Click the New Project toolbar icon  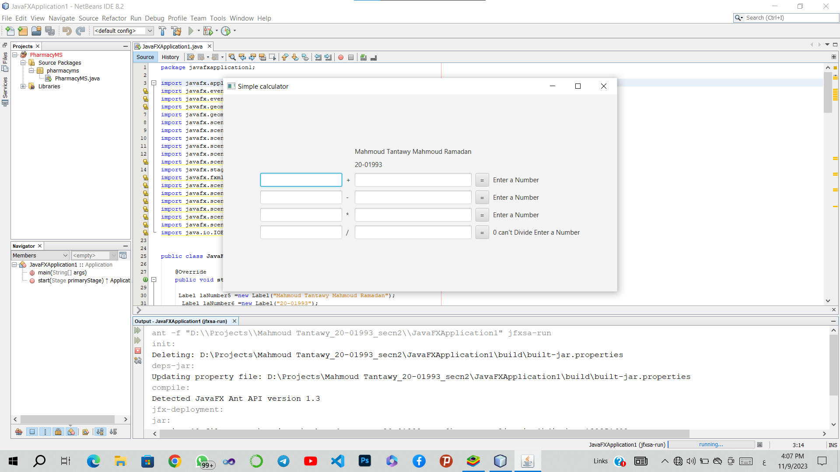click(x=23, y=31)
